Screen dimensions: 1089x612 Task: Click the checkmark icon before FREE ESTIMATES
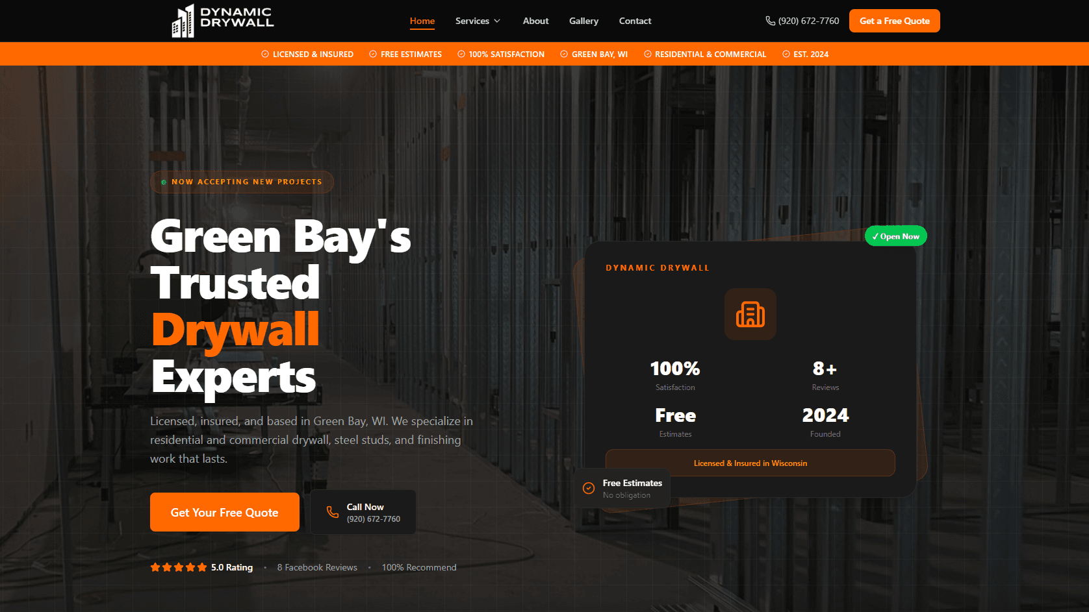click(372, 54)
